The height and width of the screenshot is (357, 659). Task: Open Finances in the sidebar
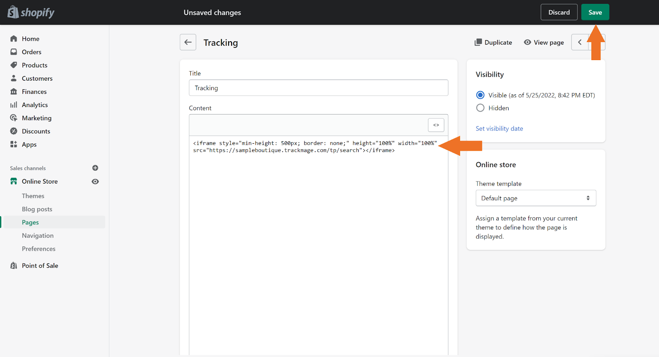(34, 91)
